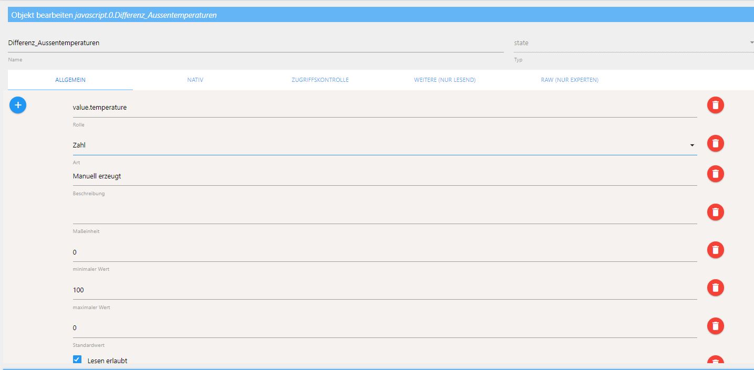Image resolution: width=754 pixels, height=370 pixels.
Task: Edit the Name field Differenz_Aussentemperaturen
Action: [x=256, y=43]
